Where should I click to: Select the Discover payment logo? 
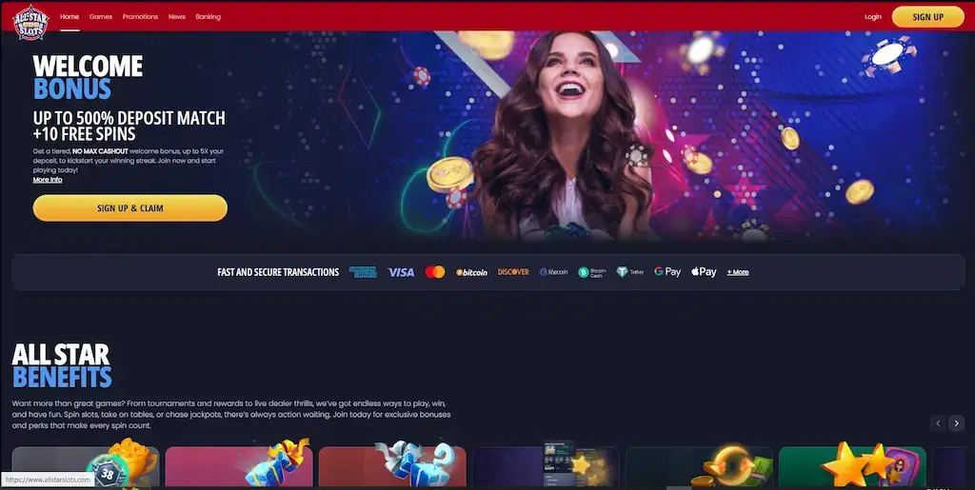click(513, 272)
